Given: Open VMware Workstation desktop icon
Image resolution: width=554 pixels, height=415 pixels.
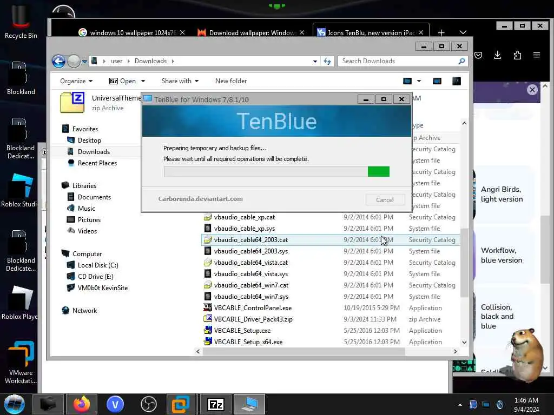Looking at the screenshot, I should click(x=21, y=363).
